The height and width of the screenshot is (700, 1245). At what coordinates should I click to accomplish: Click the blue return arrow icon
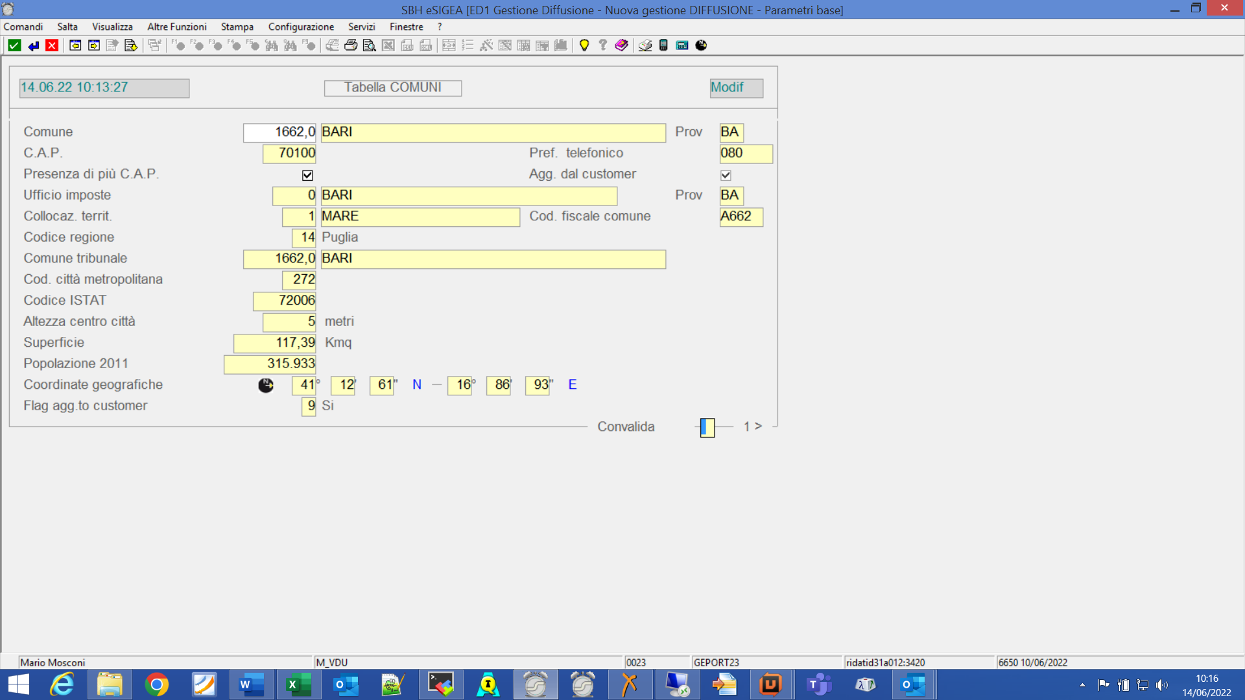click(33, 45)
